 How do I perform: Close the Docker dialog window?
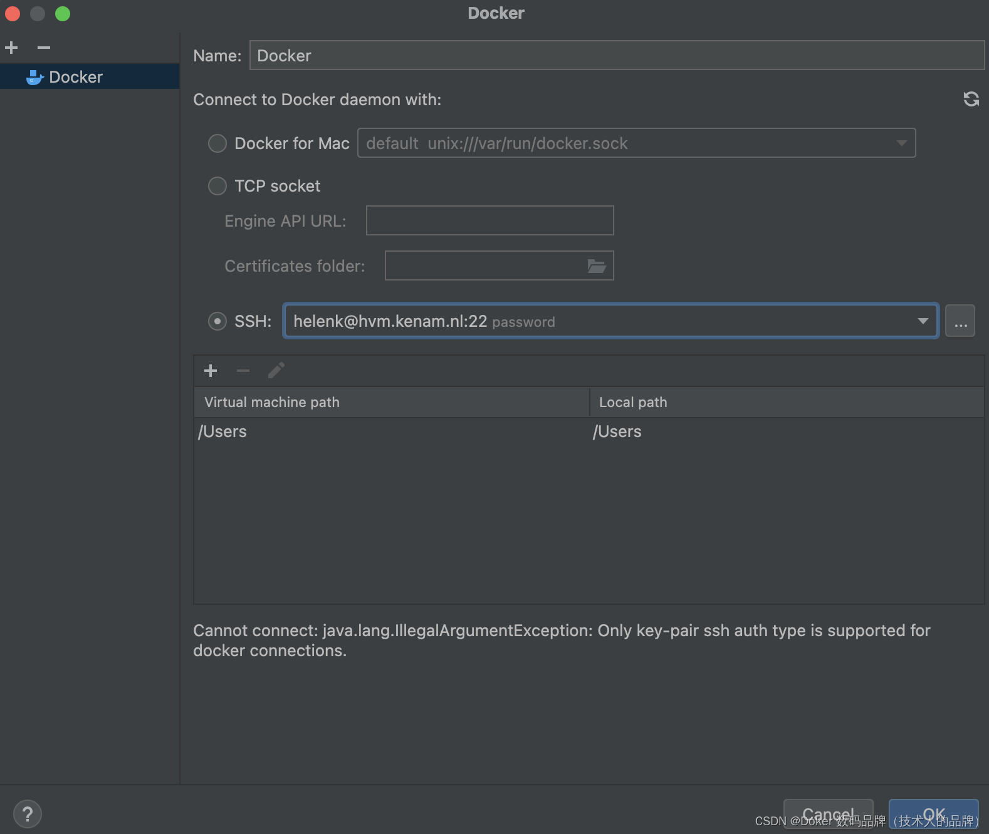tap(13, 13)
